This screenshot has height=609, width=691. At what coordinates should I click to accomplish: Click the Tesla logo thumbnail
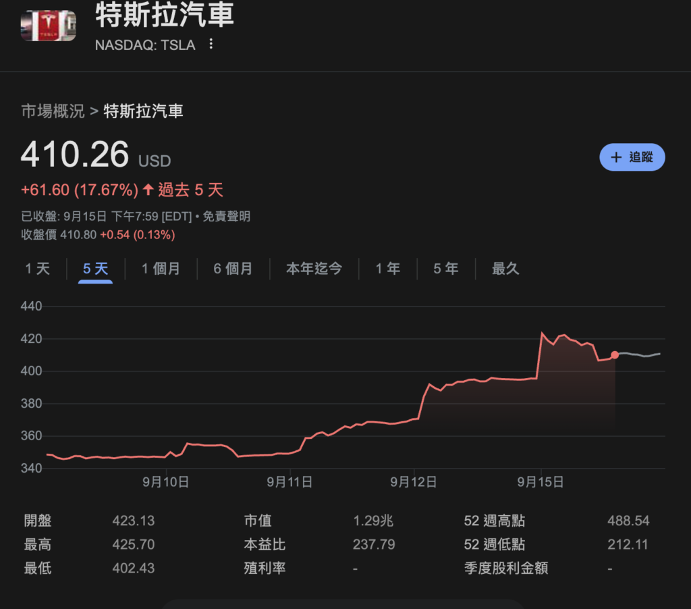coord(48,25)
